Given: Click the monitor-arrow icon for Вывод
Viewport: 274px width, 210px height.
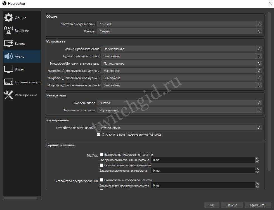Looking at the screenshot, I should 9,44.
